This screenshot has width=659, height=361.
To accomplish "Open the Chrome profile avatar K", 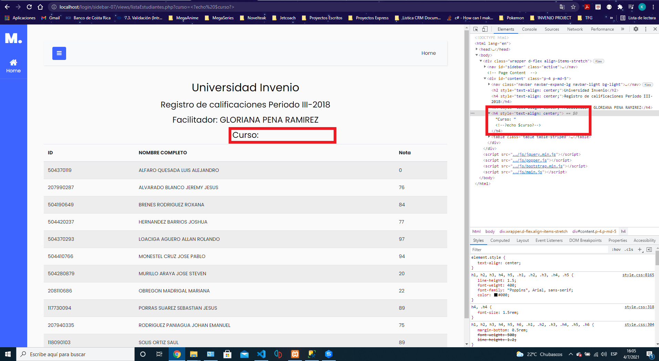I will click(x=642, y=7).
